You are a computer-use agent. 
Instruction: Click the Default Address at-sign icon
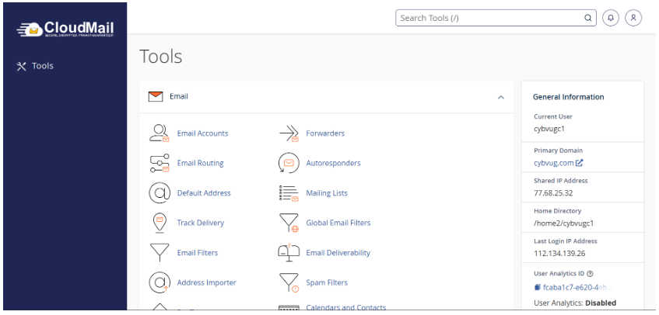159,193
